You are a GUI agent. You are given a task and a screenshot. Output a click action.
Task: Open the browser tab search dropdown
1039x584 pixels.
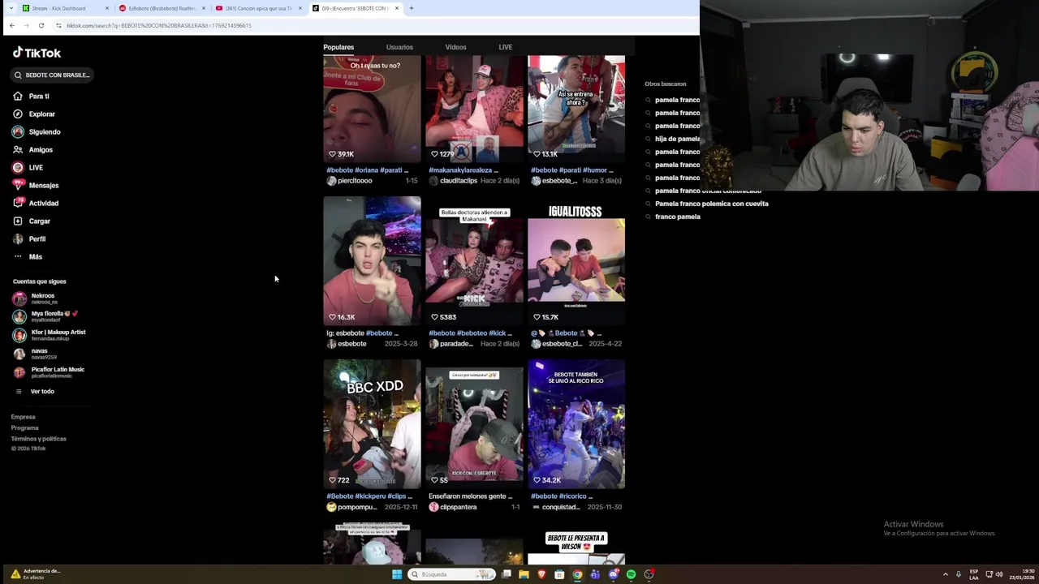pos(11,8)
